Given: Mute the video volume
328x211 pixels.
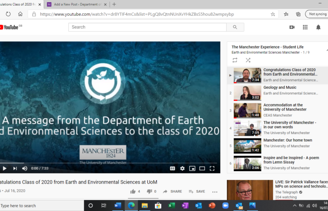Looking at the screenshot, I should pos(25,168).
